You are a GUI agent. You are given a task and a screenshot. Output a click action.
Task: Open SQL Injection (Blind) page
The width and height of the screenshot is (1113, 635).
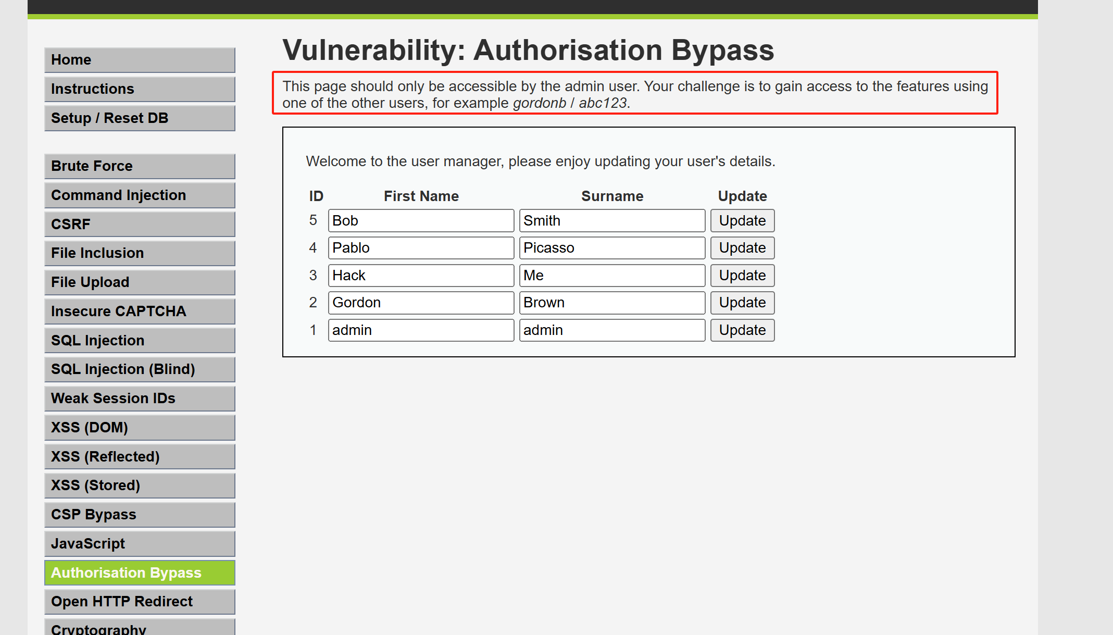(140, 369)
